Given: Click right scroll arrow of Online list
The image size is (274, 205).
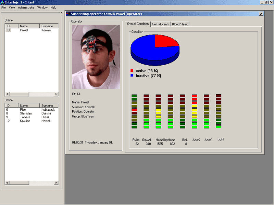Looking at the screenshot, I should pyautogui.click(x=56, y=94).
